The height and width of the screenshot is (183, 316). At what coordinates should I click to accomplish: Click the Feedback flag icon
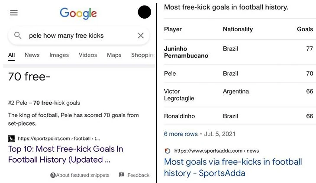[x=121, y=175]
